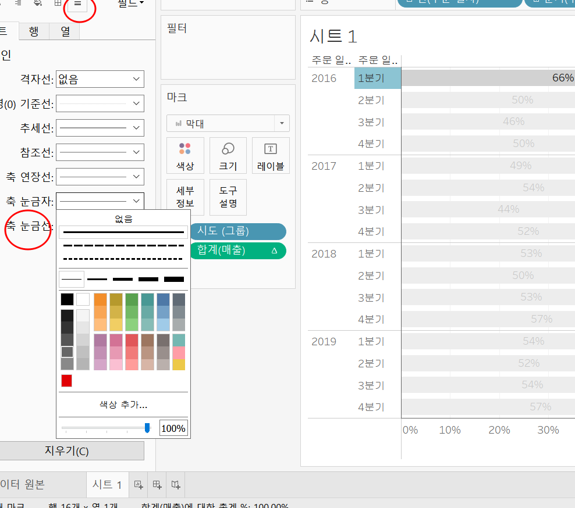Collapse the 축 눈금자 line dropdown
The image size is (575, 508).
coord(100,201)
